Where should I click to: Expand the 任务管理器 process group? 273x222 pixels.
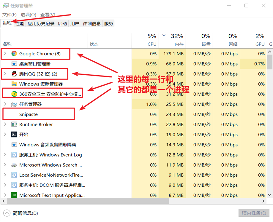pyautogui.click(x=5, y=104)
